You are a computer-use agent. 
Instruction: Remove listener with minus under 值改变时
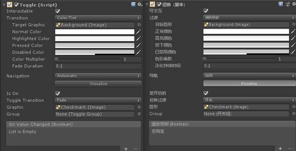290,149
